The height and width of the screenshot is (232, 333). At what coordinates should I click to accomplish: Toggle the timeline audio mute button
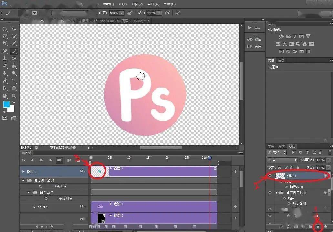pyautogui.click(x=59, y=160)
